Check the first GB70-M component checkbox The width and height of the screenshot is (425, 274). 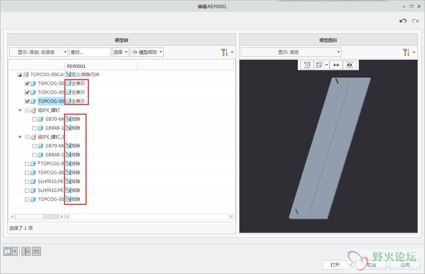click(35, 119)
